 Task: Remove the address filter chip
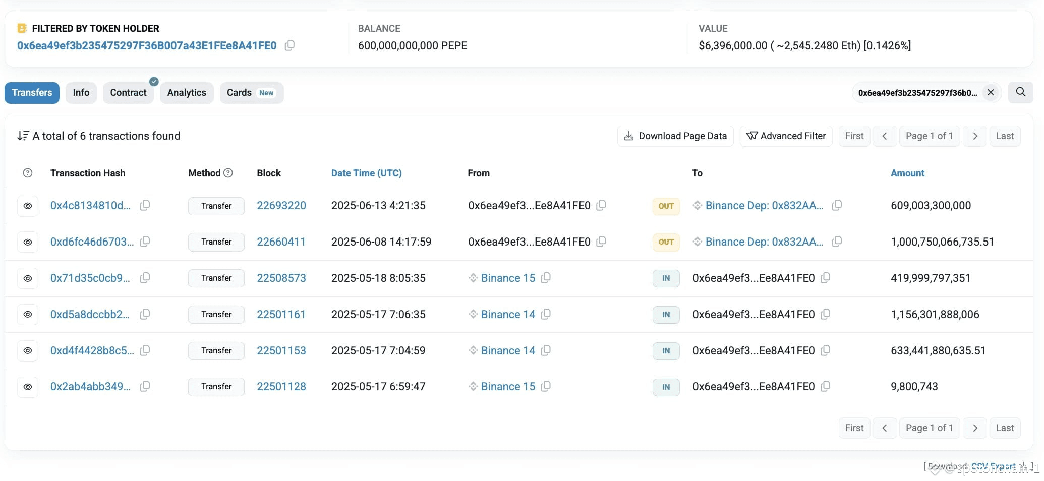[x=991, y=92]
